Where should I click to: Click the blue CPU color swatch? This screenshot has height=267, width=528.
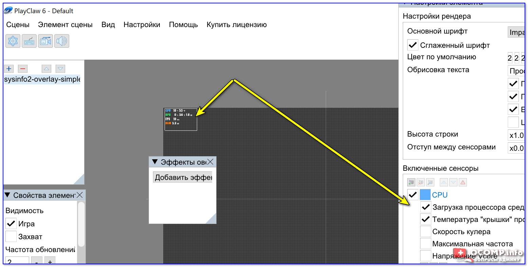(x=425, y=194)
